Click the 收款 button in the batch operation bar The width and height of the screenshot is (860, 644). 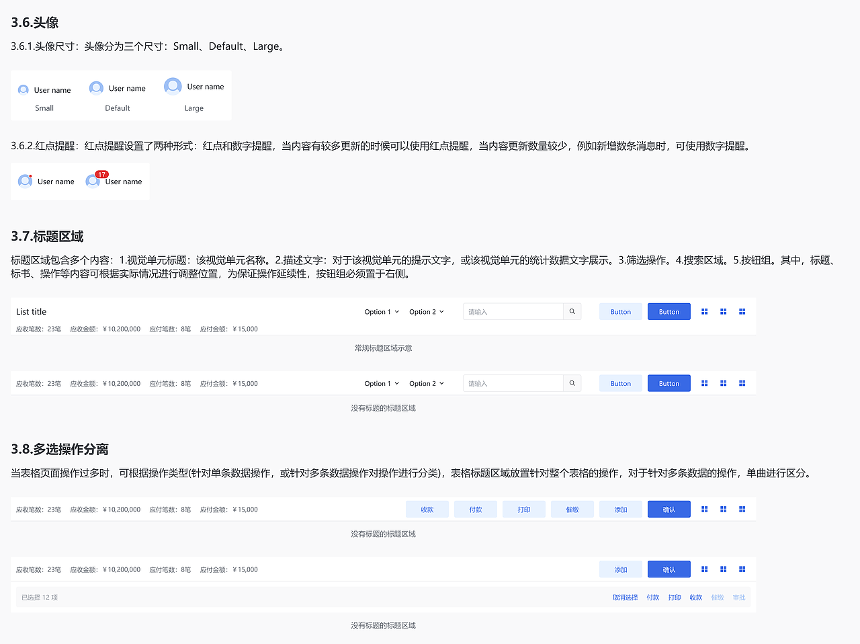tap(427, 509)
